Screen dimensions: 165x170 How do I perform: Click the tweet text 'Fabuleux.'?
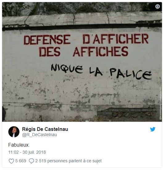pos(19,145)
